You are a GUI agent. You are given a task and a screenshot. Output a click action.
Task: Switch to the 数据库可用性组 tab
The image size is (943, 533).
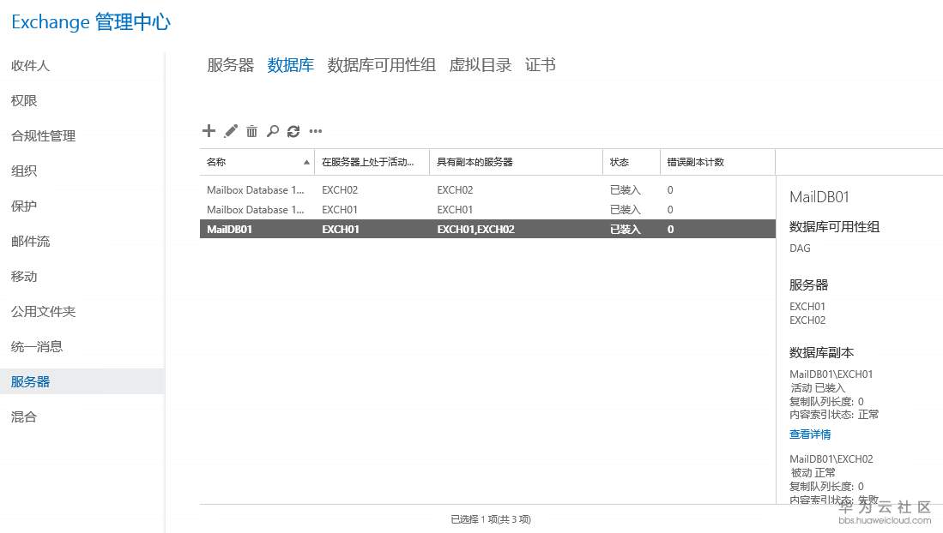(x=381, y=64)
